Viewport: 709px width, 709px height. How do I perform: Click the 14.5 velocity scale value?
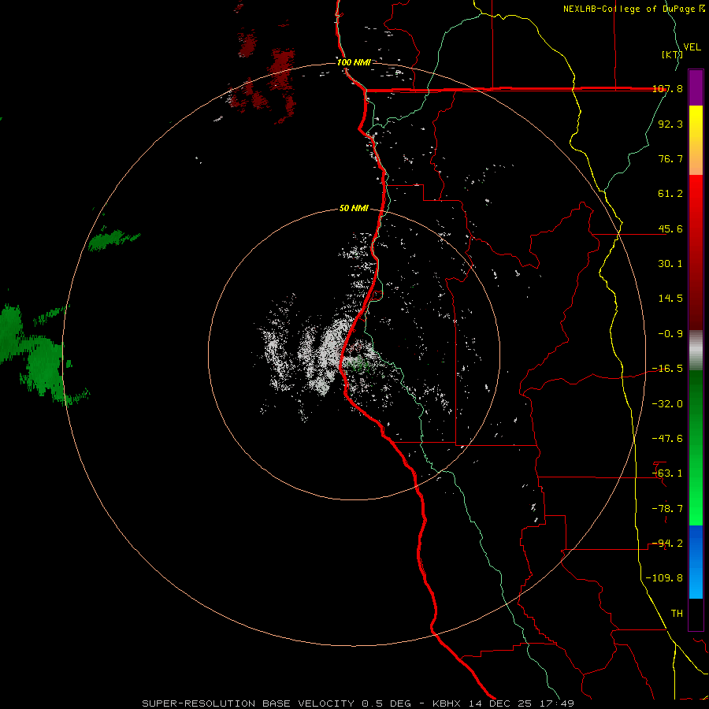[x=670, y=299]
